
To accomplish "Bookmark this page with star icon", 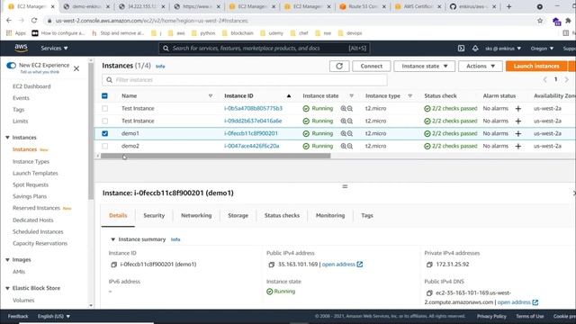I will [x=540, y=21].
